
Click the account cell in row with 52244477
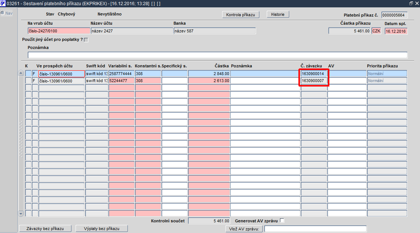point(62,81)
